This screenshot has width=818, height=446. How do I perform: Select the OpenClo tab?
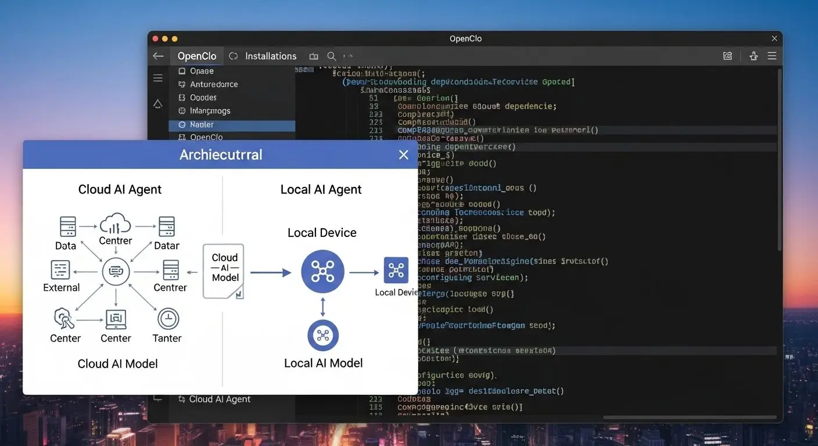click(x=196, y=56)
